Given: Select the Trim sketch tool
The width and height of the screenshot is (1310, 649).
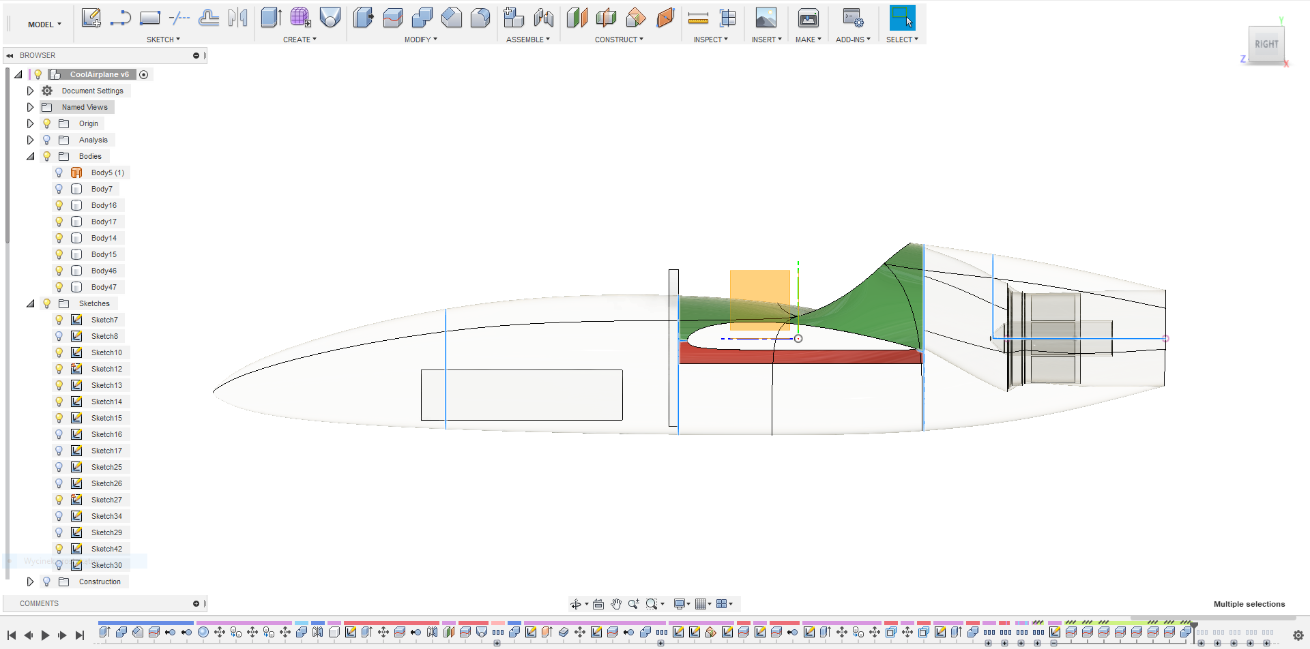Looking at the screenshot, I should click(179, 18).
